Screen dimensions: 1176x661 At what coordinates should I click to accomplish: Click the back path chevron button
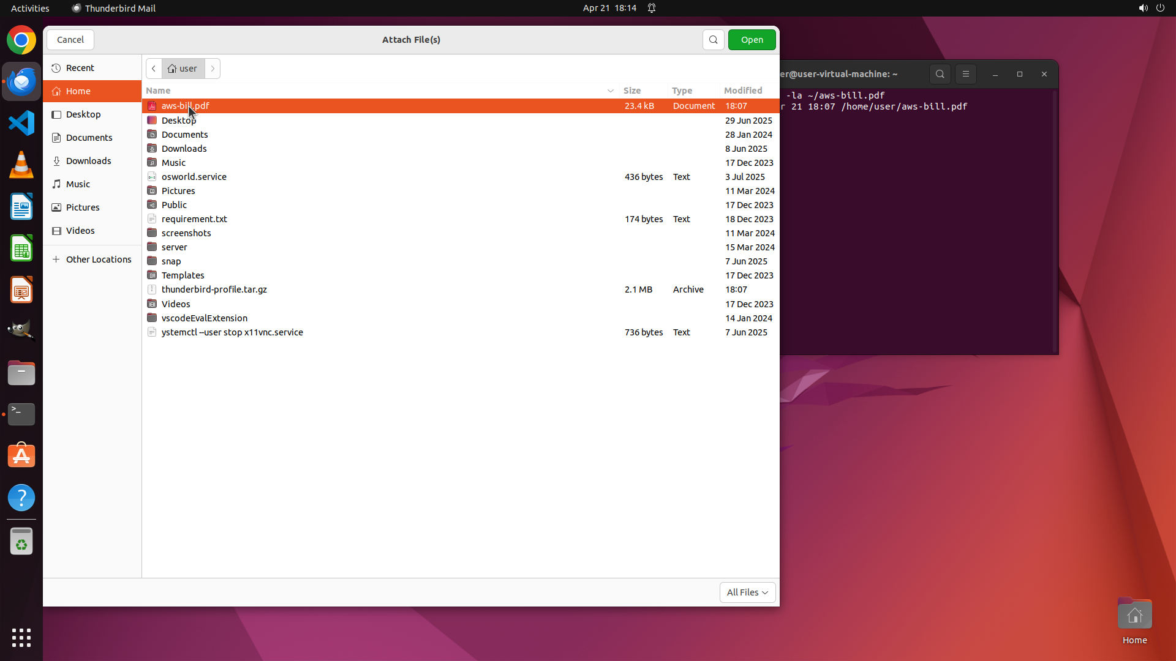154,69
